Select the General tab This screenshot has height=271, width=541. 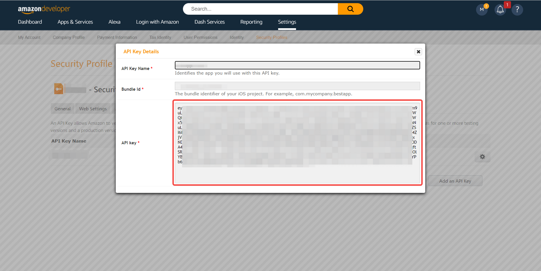[x=62, y=109]
